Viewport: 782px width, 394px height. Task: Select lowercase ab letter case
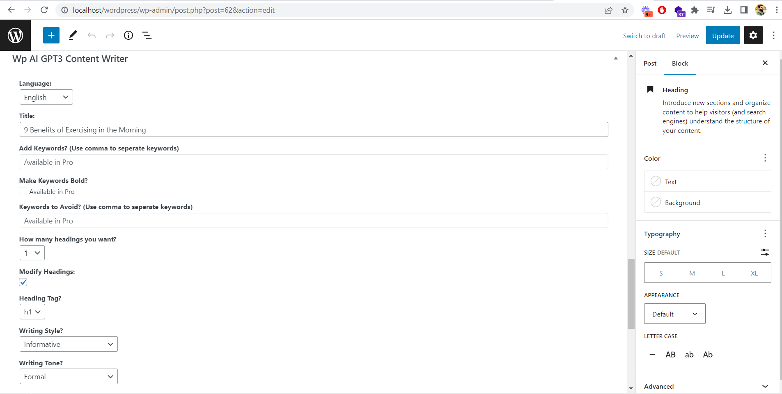click(689, 355)
